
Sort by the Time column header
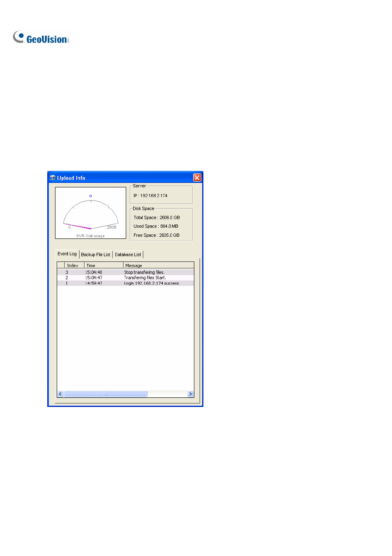104,265
